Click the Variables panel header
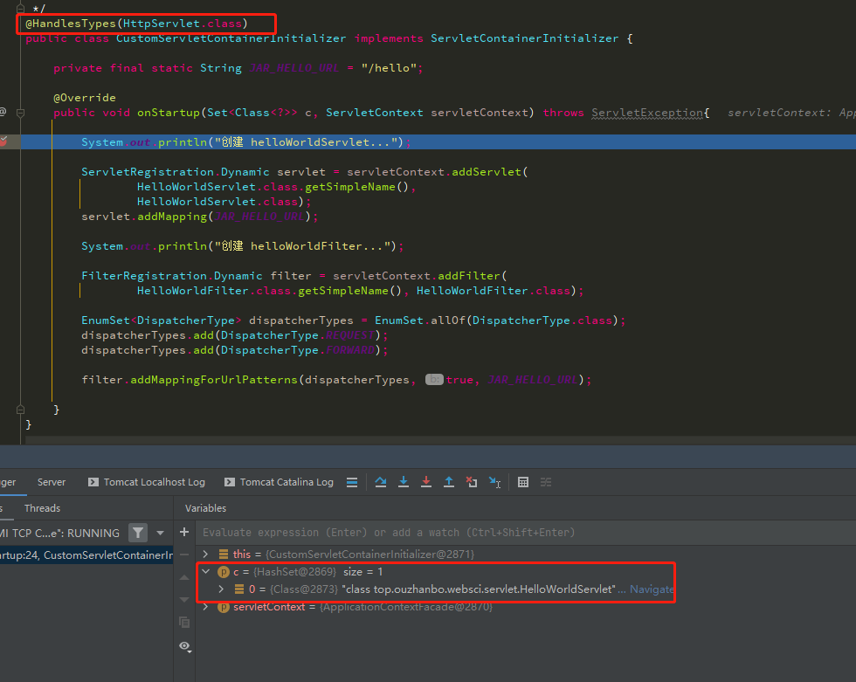The width and height of the screenshot is (856, 682). tap(205, 508)
